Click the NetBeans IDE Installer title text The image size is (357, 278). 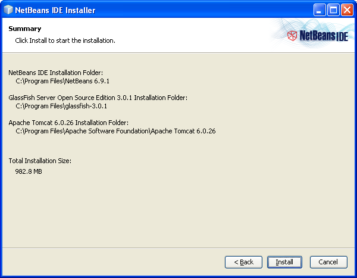click(x=55, y=10)
